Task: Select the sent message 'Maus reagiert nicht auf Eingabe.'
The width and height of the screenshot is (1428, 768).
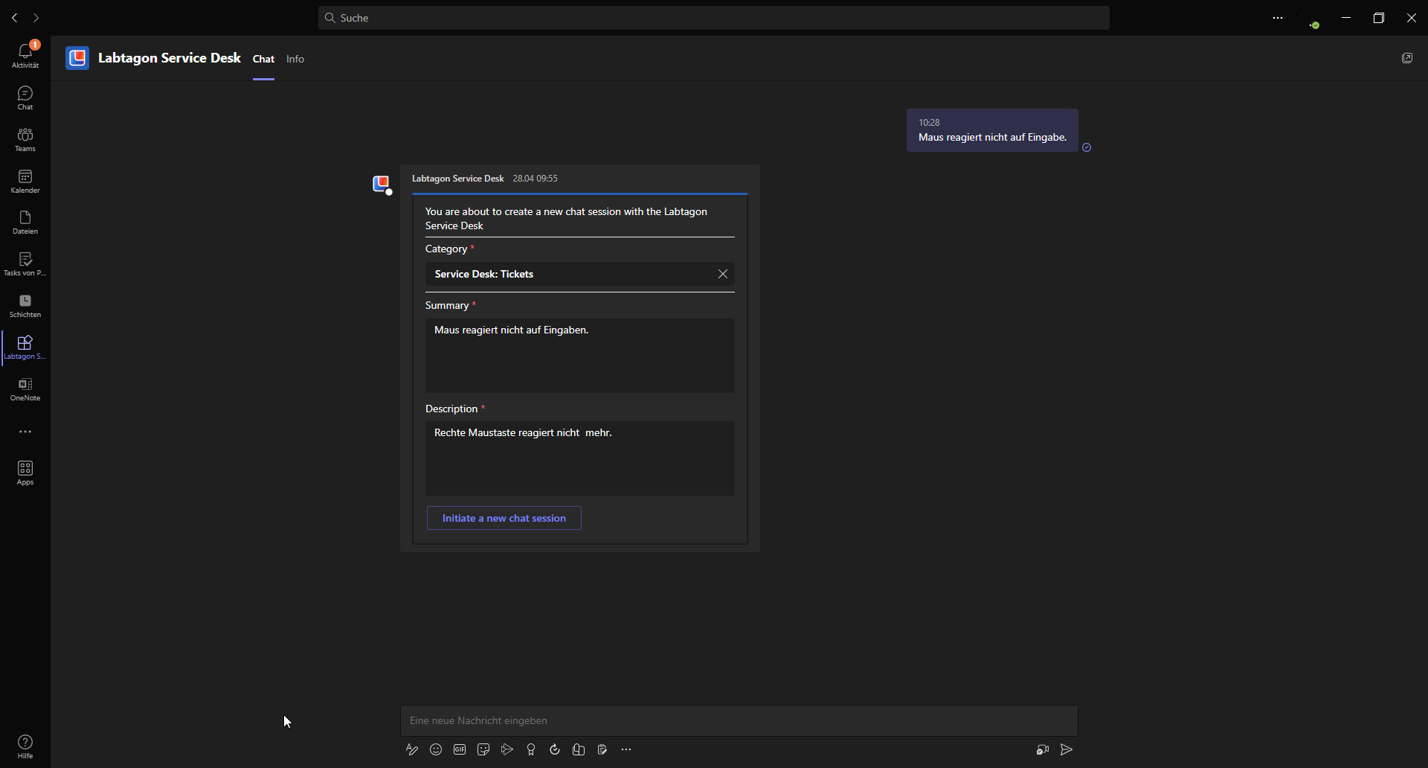Action: click(x=992, y=130)
